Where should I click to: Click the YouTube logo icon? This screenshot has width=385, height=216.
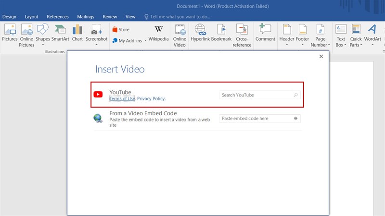click(x=98, y=94)
